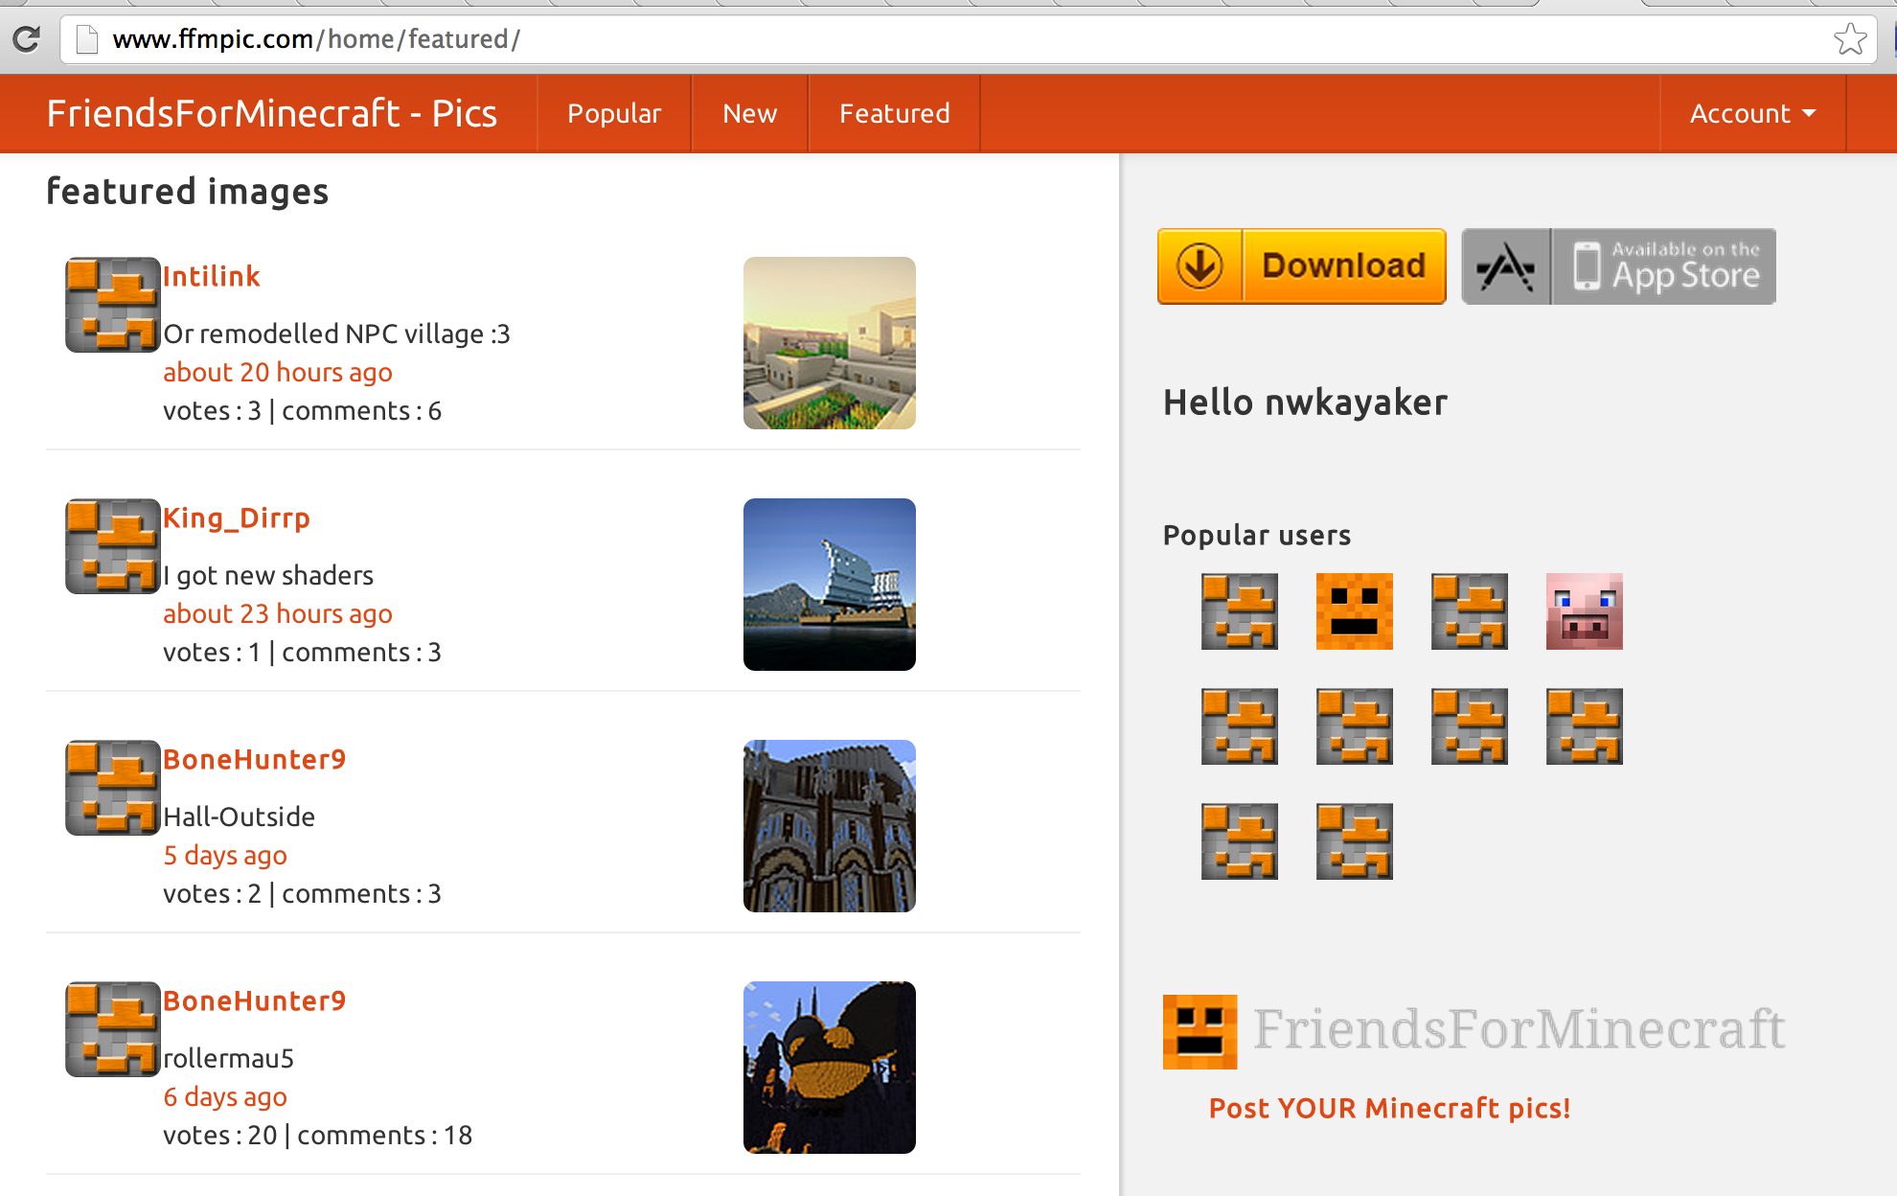Visit BoneHunter9 link above rollermau5

[x=254, y=1000]
